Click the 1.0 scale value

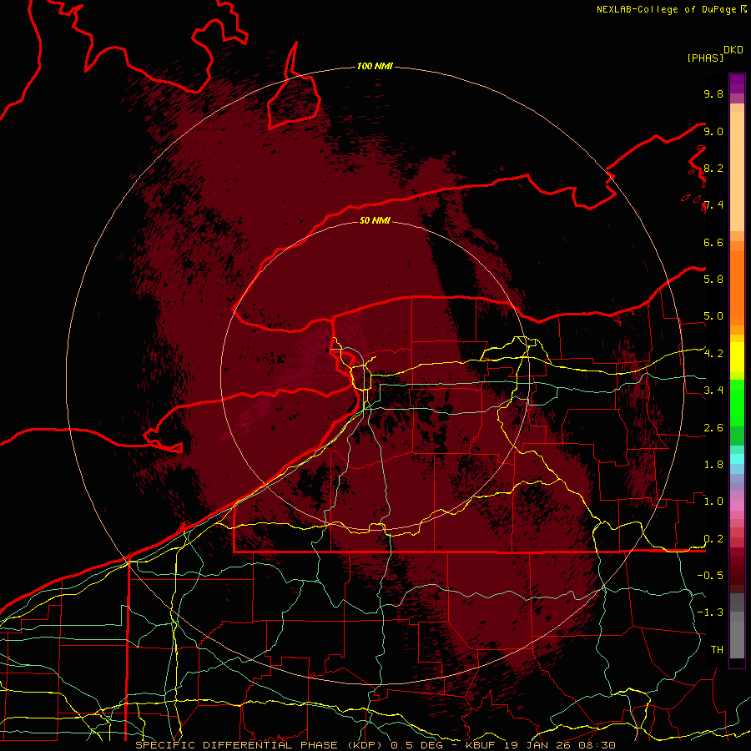[713, 502]
